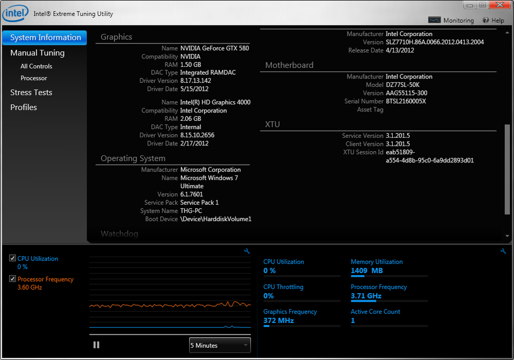Click serial number BTSL2160005X

[406, 101]
